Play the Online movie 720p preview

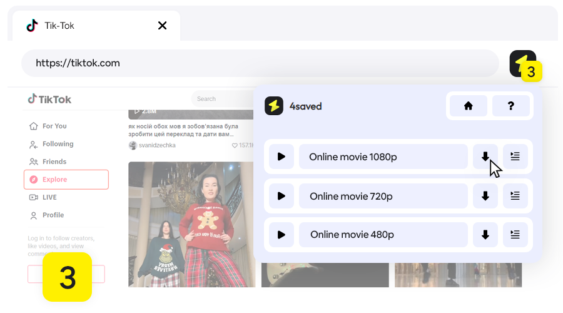(281, 196)
